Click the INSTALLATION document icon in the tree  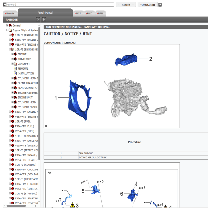15,74
